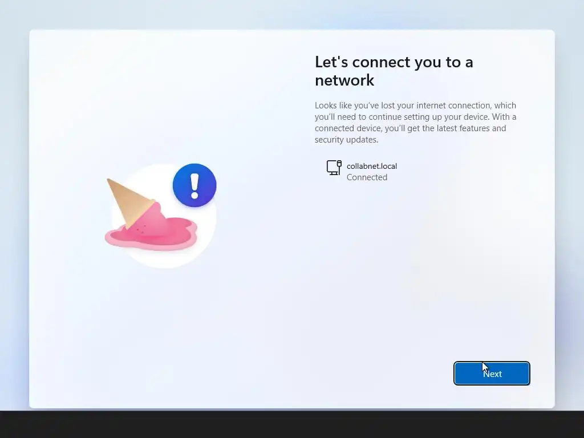Click the dark bar below the setup window

(x=292, y=424)
